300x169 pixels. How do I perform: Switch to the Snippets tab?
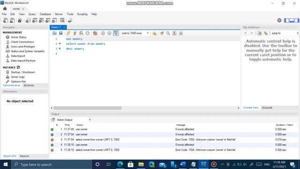[x=267, y=108]
